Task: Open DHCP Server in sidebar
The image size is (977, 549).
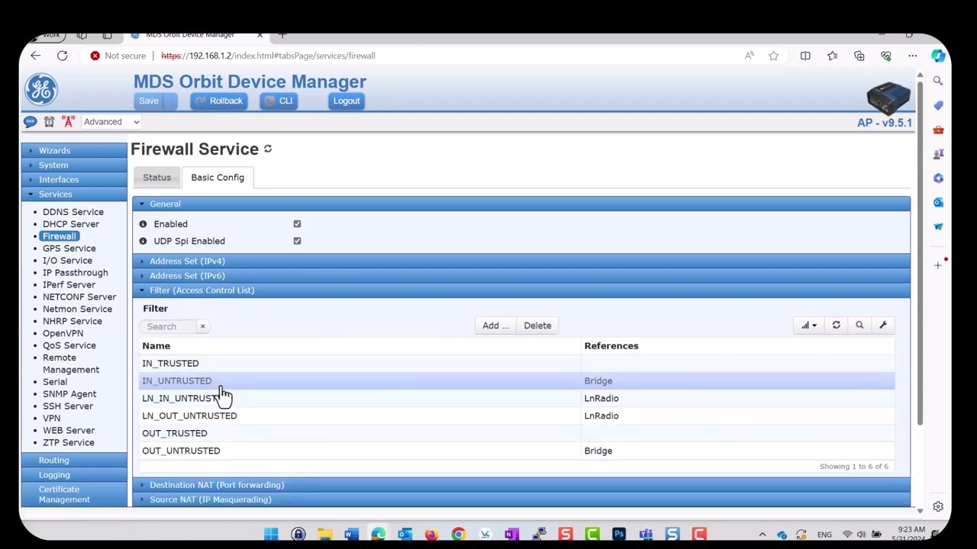Action: (x=71, y=224)
